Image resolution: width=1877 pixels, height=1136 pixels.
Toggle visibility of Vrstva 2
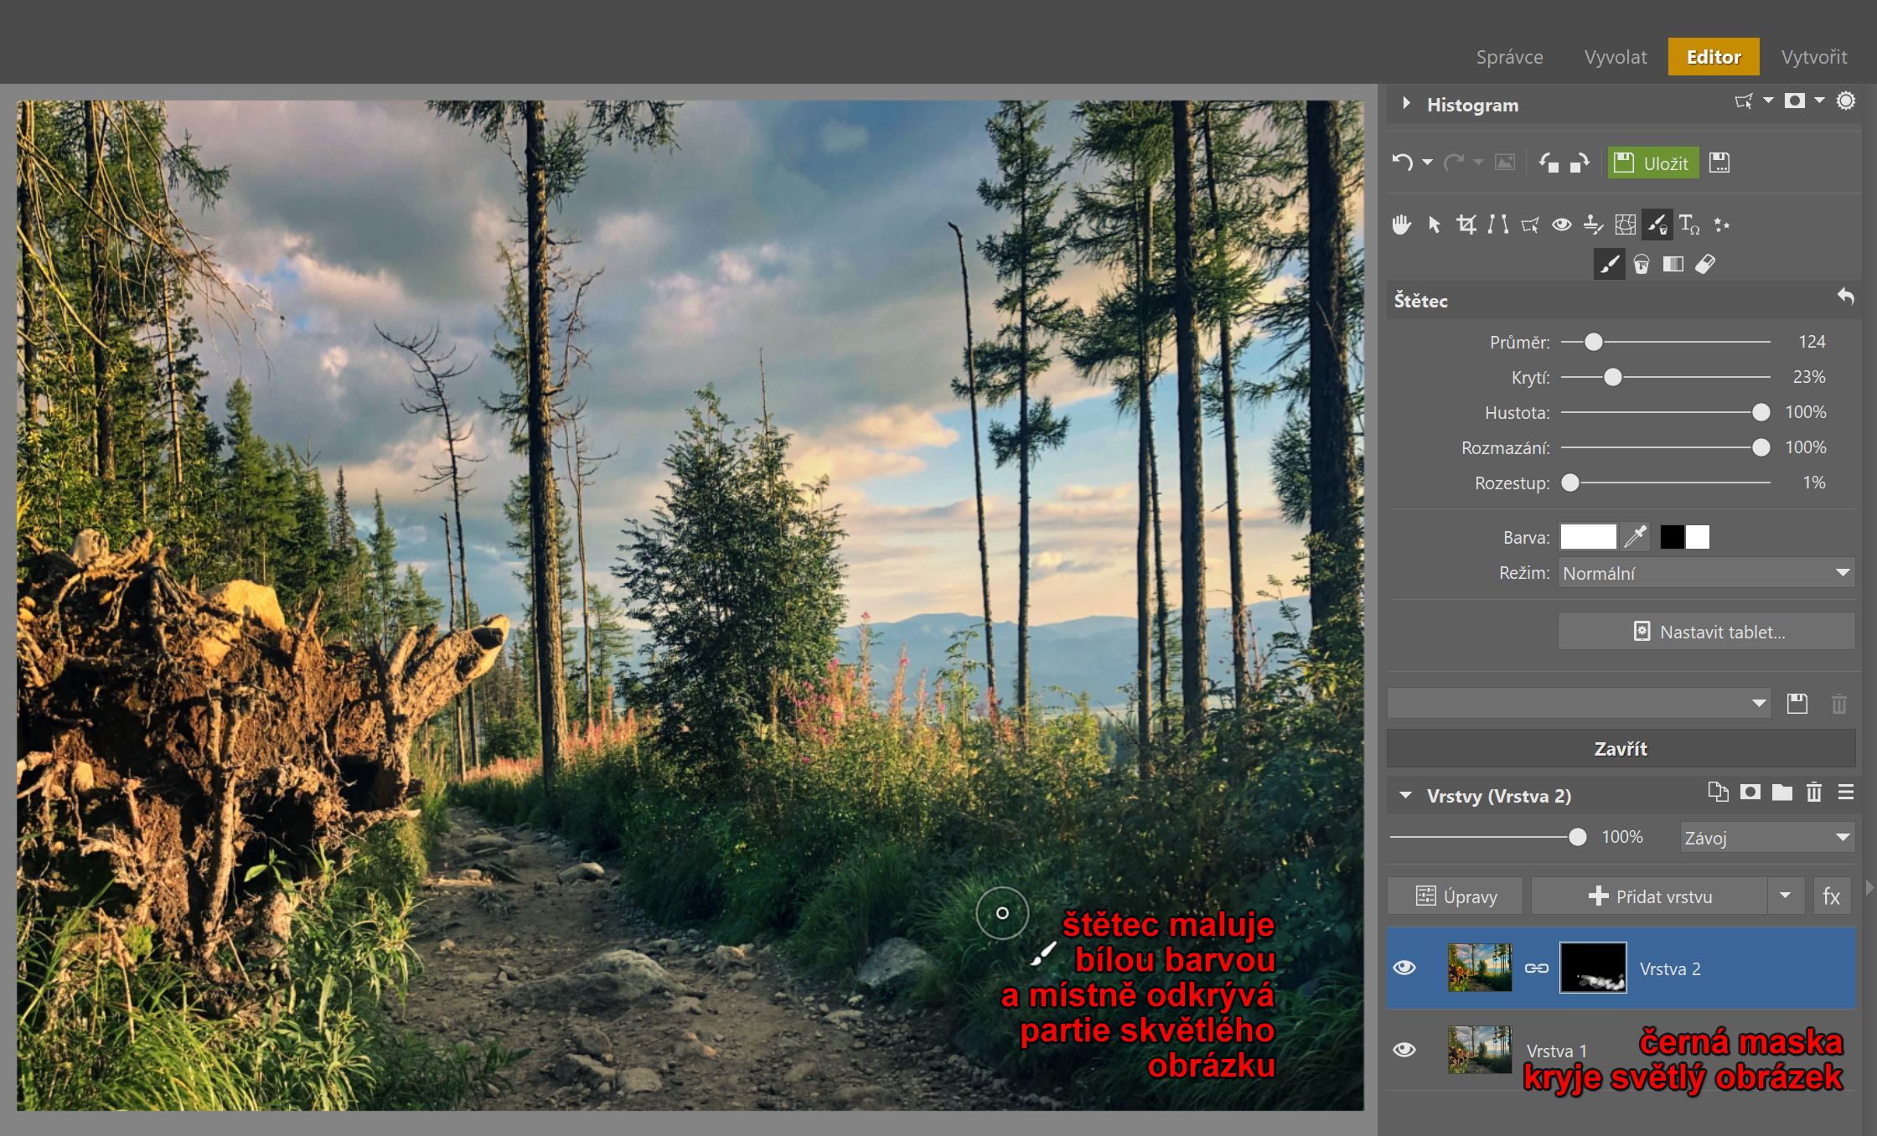point(1405,968)
